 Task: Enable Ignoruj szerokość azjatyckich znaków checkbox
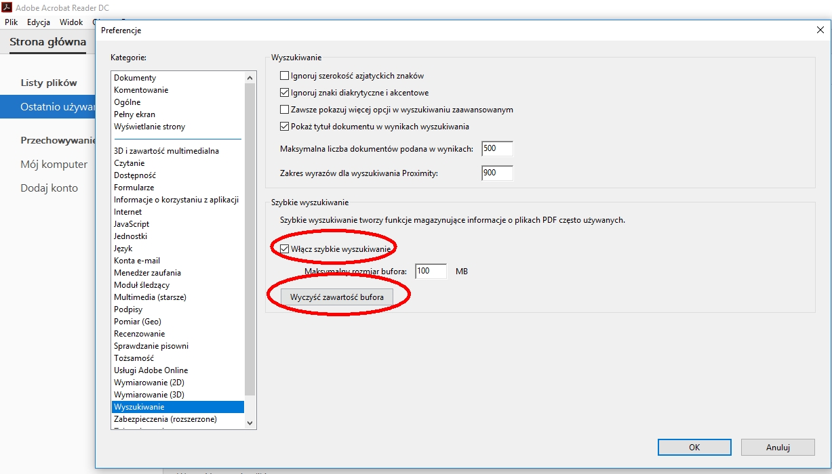coord(285,76)
